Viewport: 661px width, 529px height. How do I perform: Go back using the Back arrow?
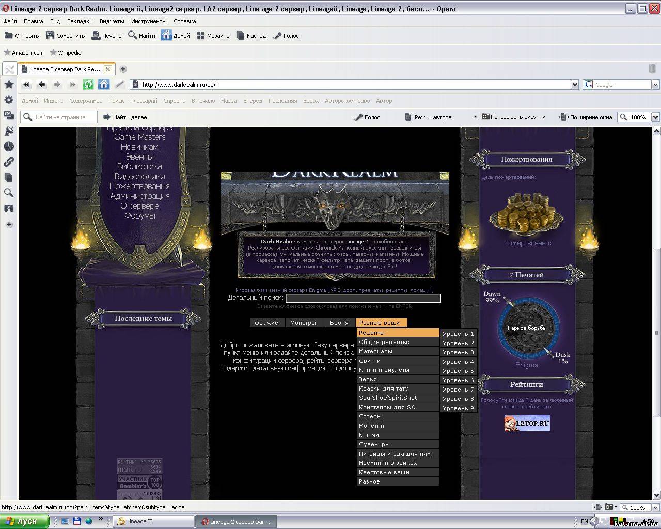[42, 85]
